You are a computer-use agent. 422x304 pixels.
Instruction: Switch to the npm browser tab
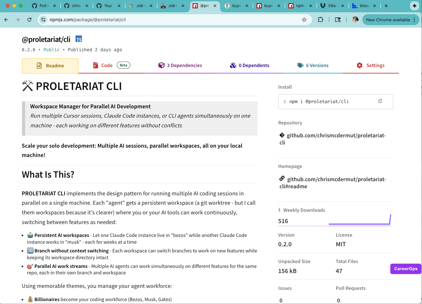click(x=300, y=6)
